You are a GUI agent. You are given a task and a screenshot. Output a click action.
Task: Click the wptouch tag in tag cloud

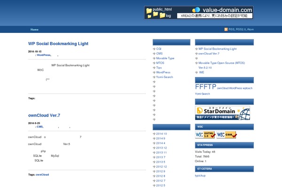248,88
